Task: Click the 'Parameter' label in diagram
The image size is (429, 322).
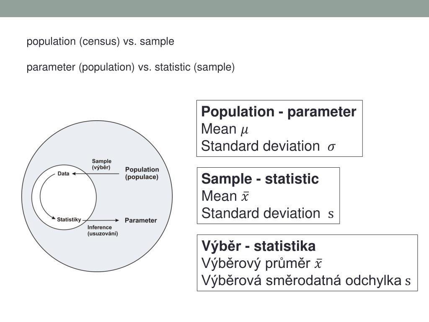Action: [141, 221]
